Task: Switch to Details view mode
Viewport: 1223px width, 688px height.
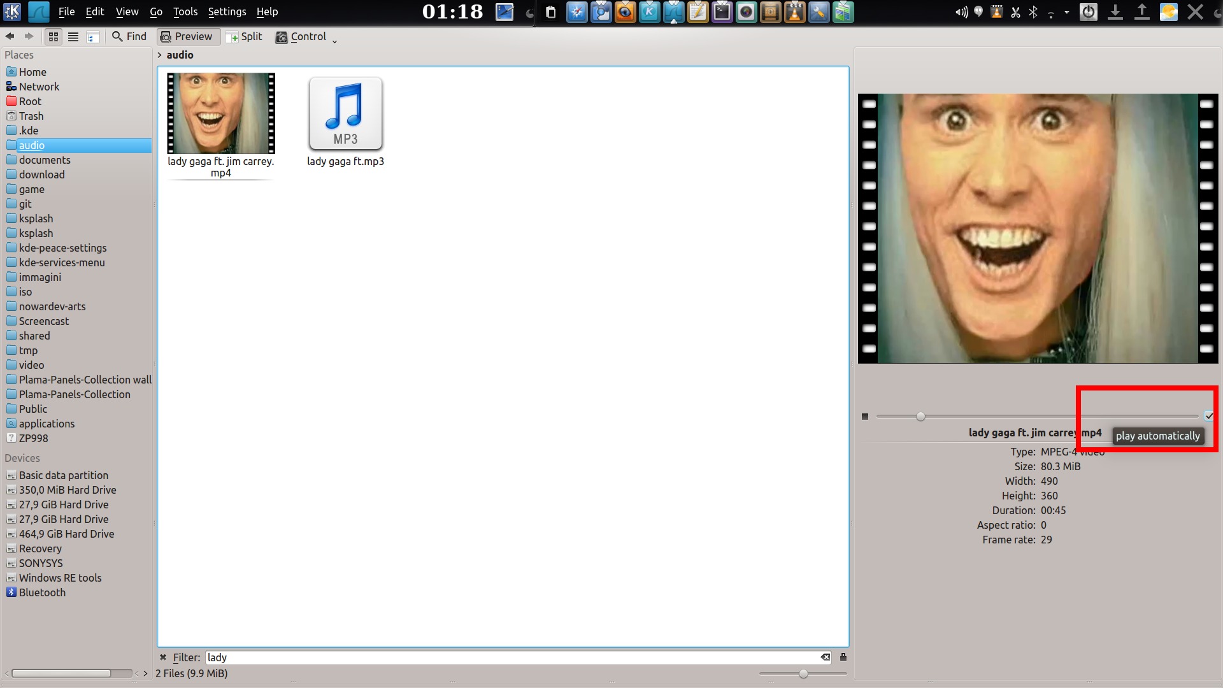Action: tap(93, 37)
